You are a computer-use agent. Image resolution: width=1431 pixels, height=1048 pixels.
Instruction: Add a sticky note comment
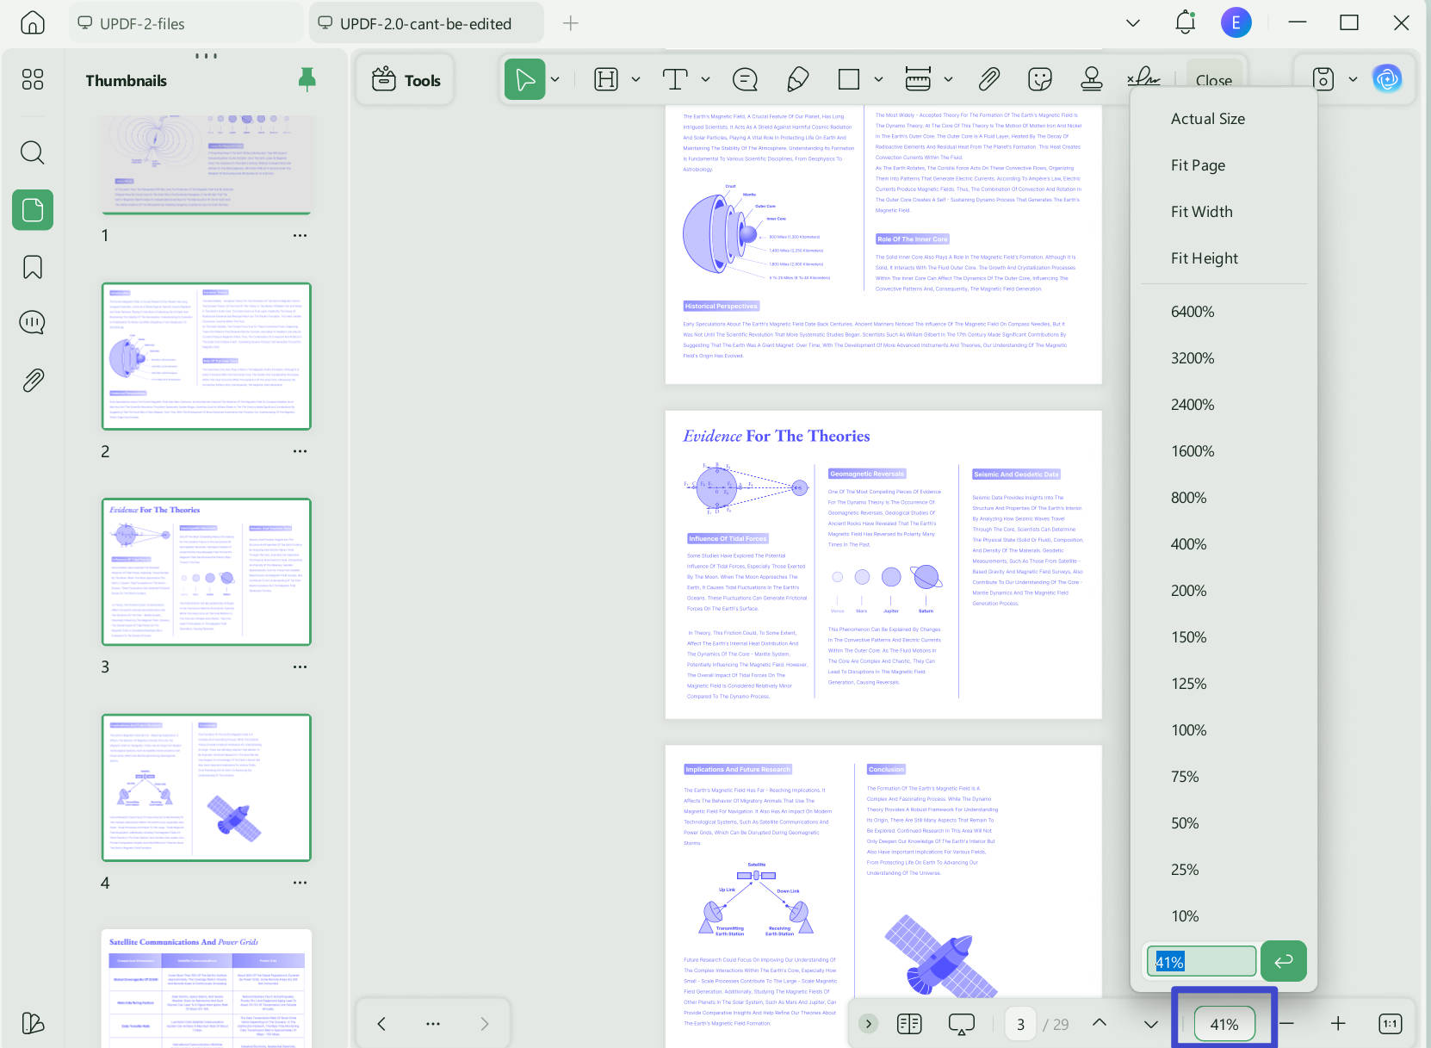[x=745, y=80]
